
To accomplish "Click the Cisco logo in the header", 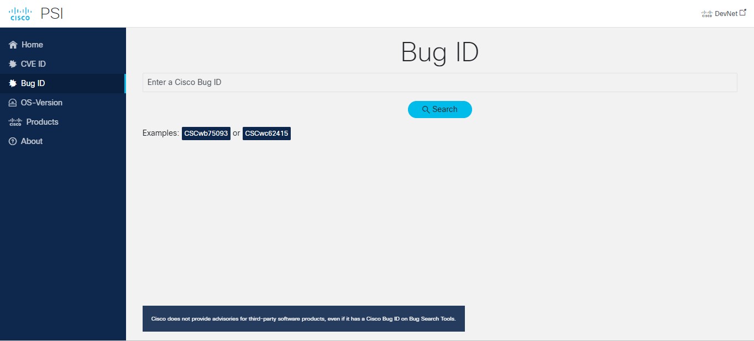I will [x=20, y=13].
